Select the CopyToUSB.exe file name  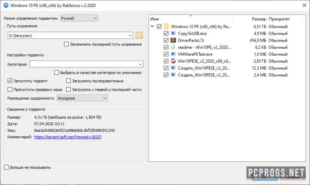point(192,33)
